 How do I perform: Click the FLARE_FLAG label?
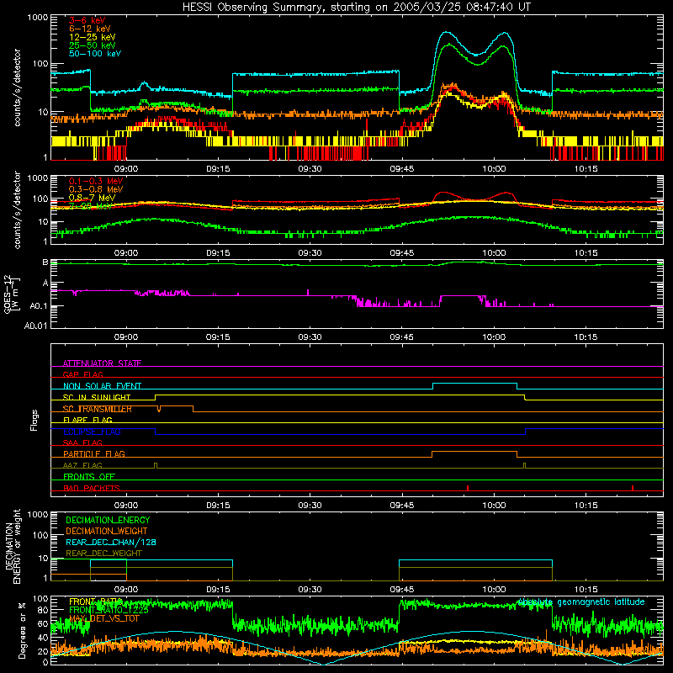coord(87,420)
